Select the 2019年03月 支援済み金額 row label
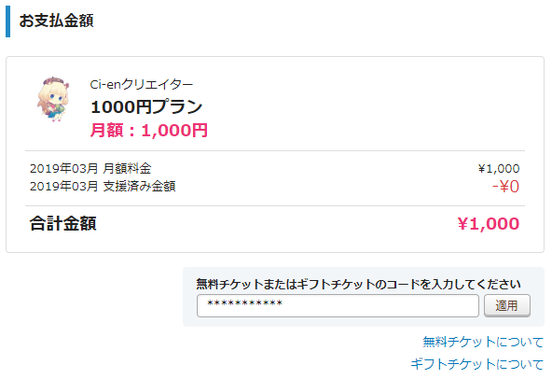Image resolution: width=552 pixels, height=379 pixels. click(x=103, y=186)
